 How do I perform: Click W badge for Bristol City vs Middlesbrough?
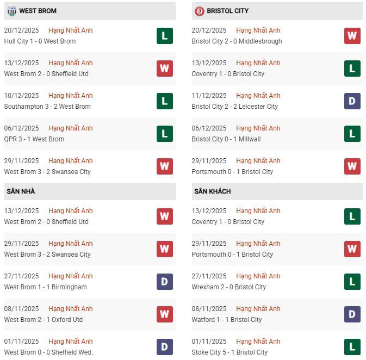tap(352, 36)
